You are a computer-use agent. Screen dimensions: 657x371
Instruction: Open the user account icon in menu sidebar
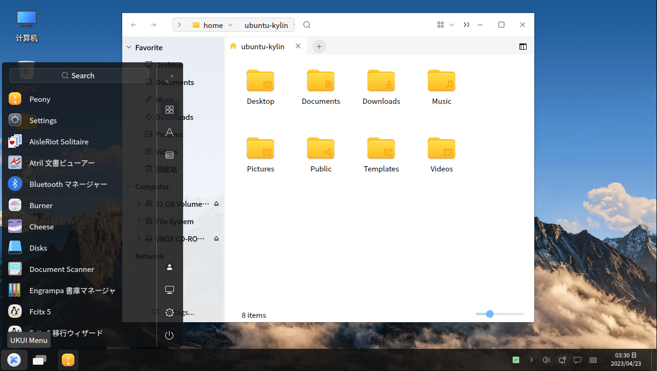click(169, 267)
